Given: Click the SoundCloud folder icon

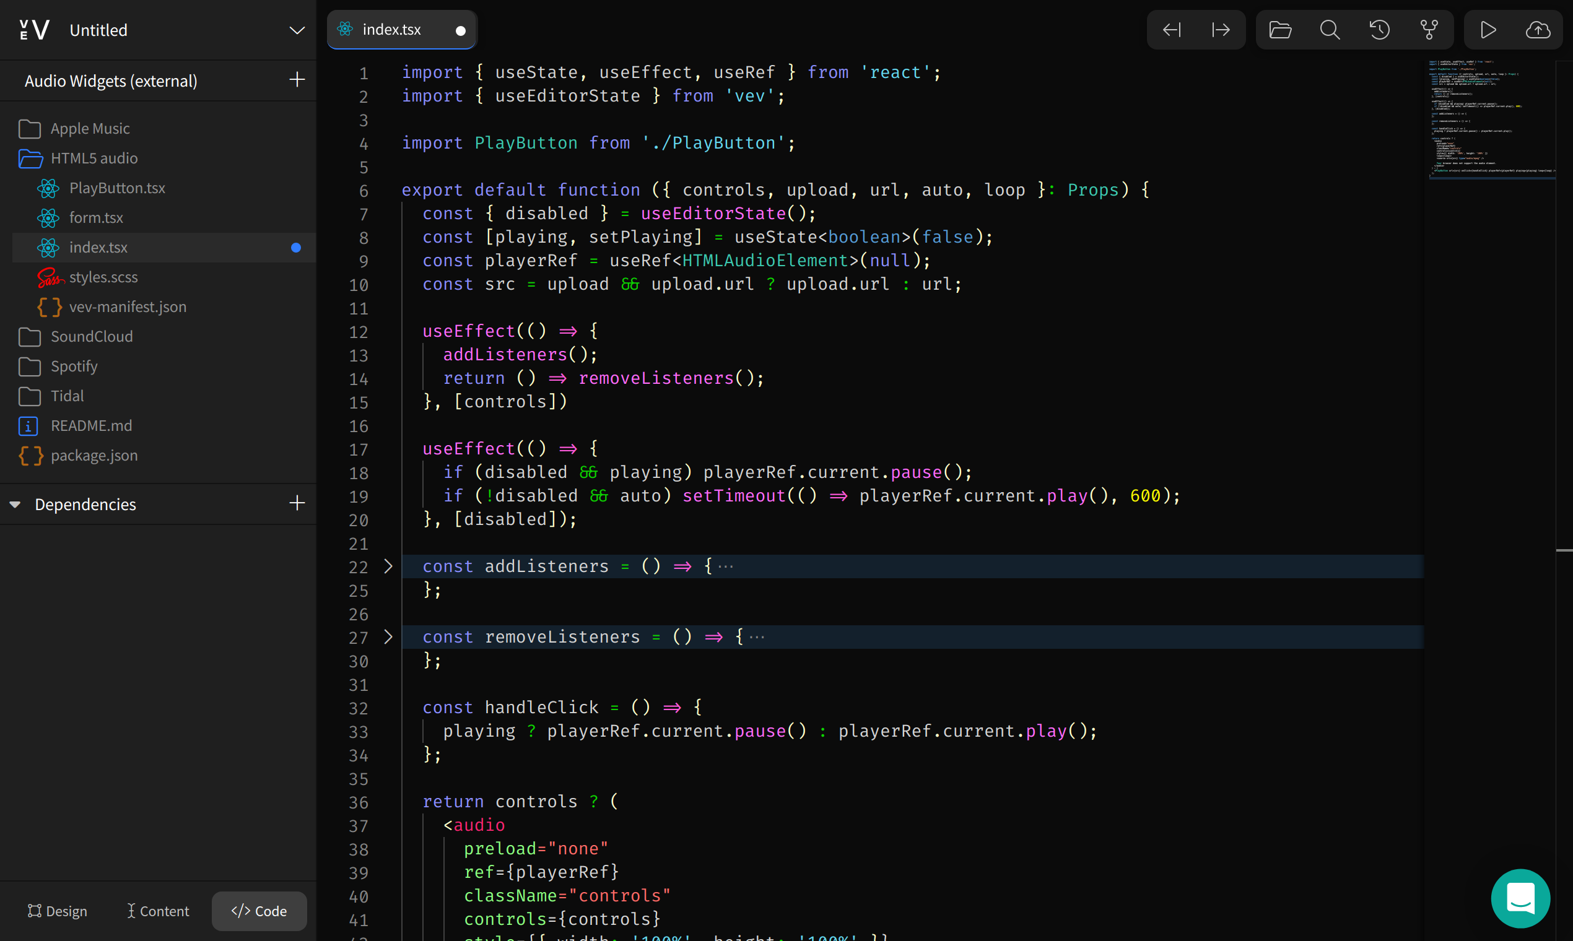Looking at the screenshot, I should [x=30, y=337].
